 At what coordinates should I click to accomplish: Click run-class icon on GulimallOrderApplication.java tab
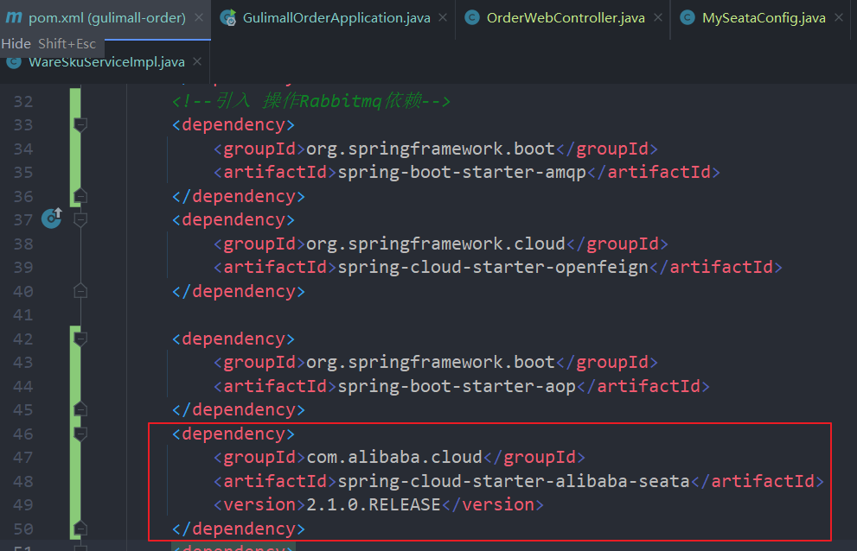click(x=227, y=18)
